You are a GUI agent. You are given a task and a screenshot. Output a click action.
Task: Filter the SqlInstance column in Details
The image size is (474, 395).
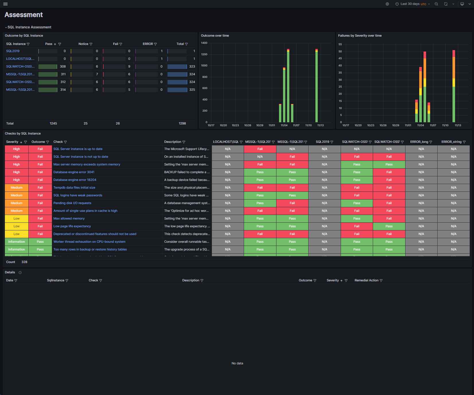tap(67, 281)
